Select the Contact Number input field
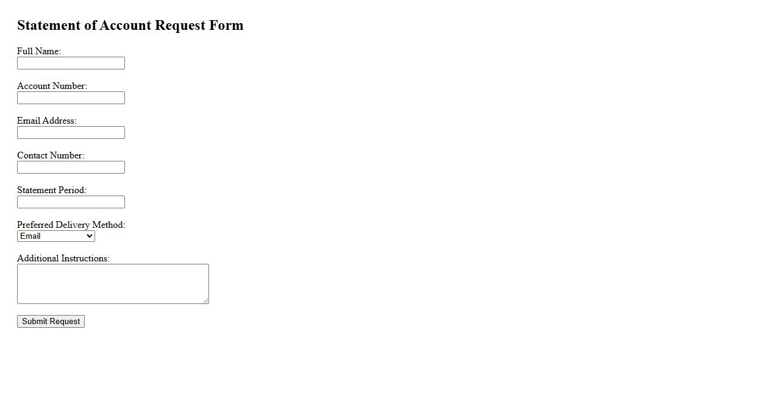 [71, 168]
